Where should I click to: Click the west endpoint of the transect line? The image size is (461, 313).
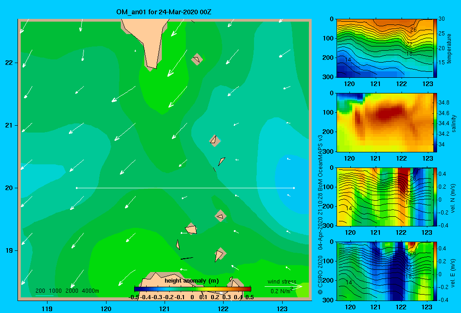pyautogui.click(x=77, y=188)
